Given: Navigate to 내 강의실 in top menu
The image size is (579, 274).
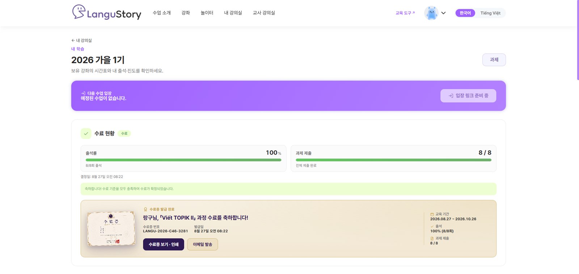Looking at the screenshot, I should point(233,13).
